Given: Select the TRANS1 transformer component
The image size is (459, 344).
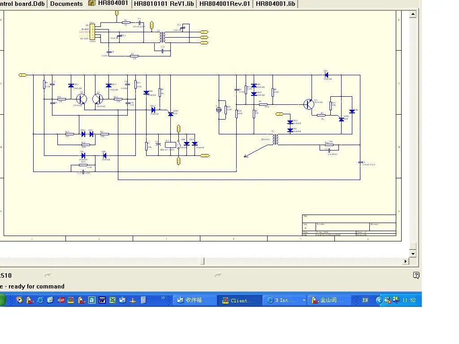Looking at the screenshot, I should [x=276, y=140].
